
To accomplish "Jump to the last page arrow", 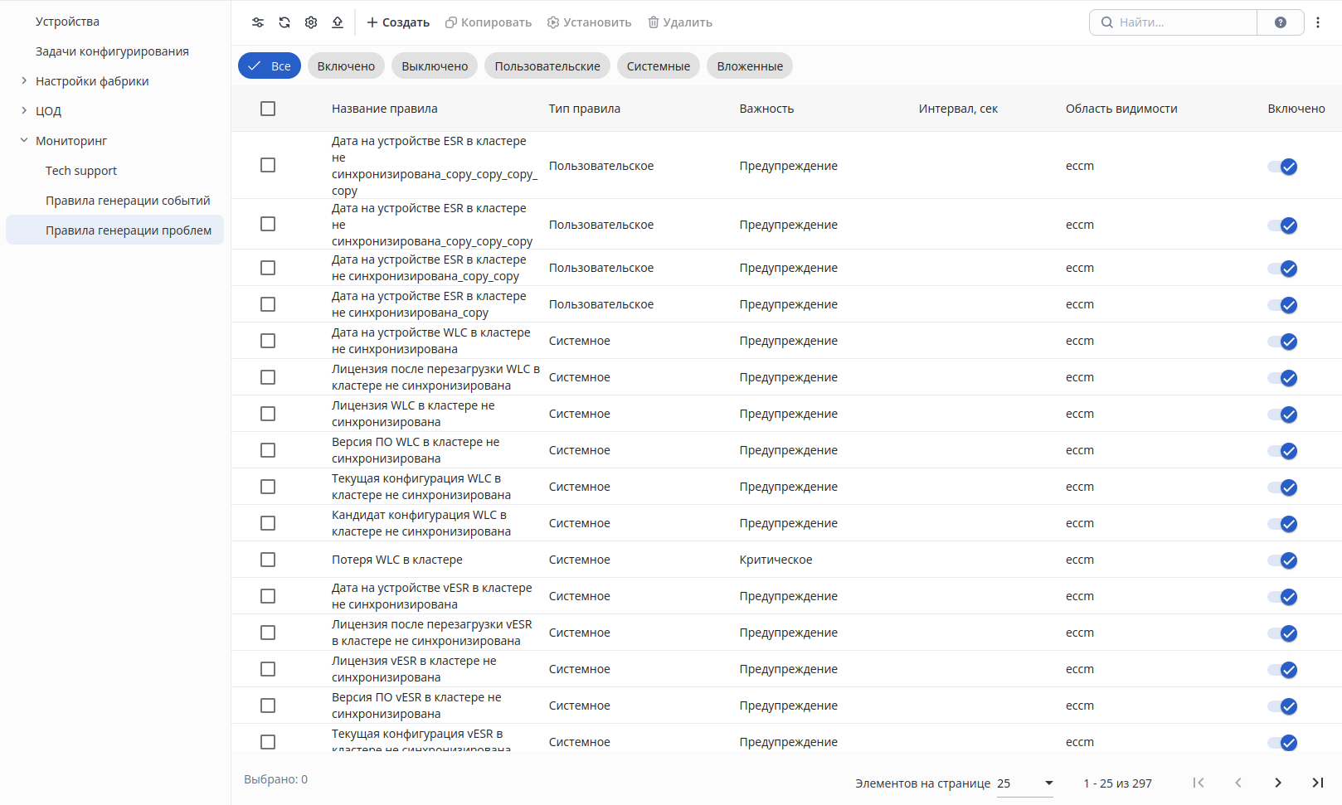I will tap(1318, 783).
